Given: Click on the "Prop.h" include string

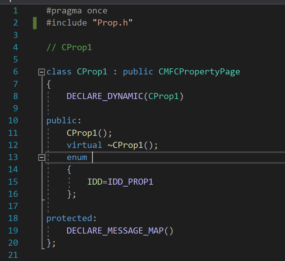Looking at the screenshot, I should point(113,23).
